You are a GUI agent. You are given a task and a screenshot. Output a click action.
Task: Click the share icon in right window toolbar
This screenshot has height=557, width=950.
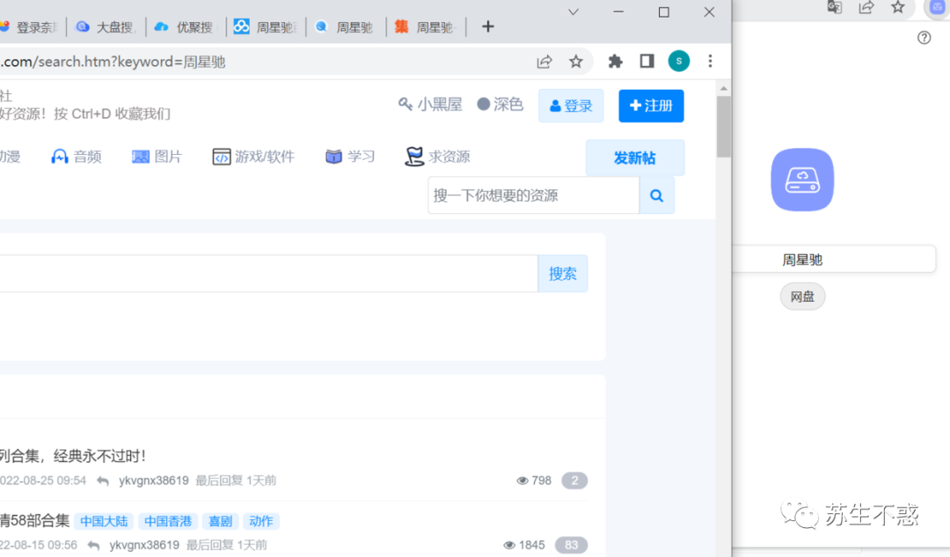(x=866, y=7)
